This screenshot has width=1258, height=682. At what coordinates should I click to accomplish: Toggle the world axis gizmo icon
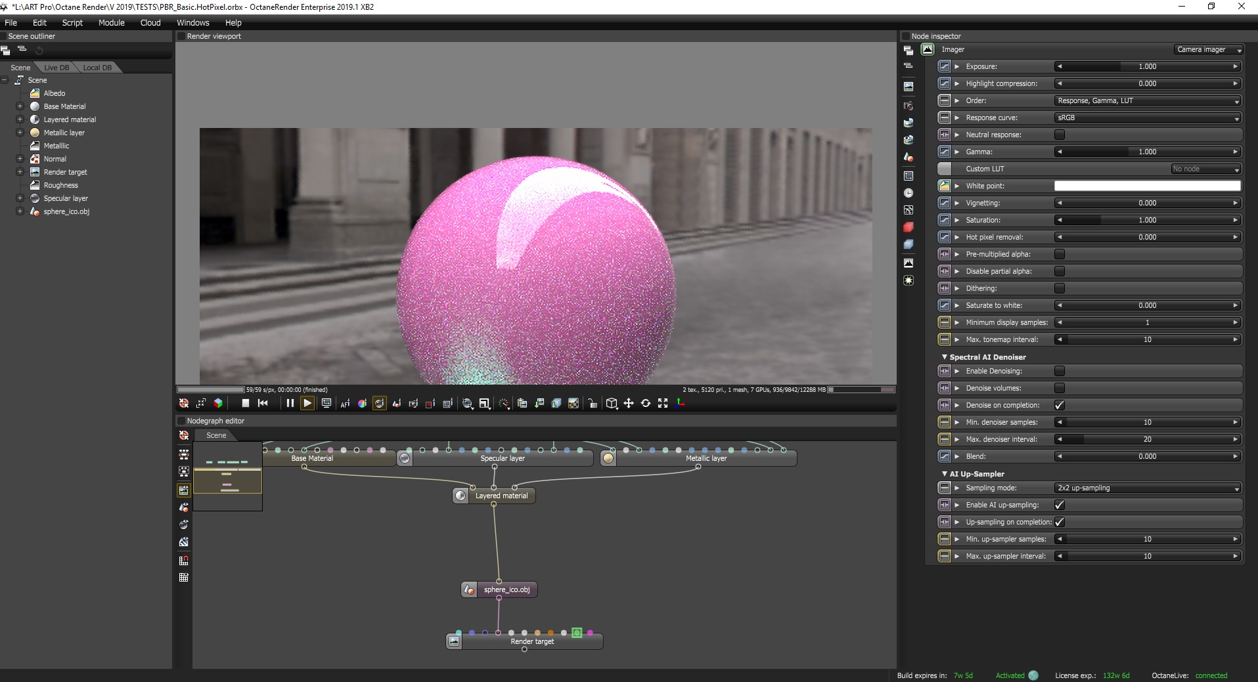point(680,404)
